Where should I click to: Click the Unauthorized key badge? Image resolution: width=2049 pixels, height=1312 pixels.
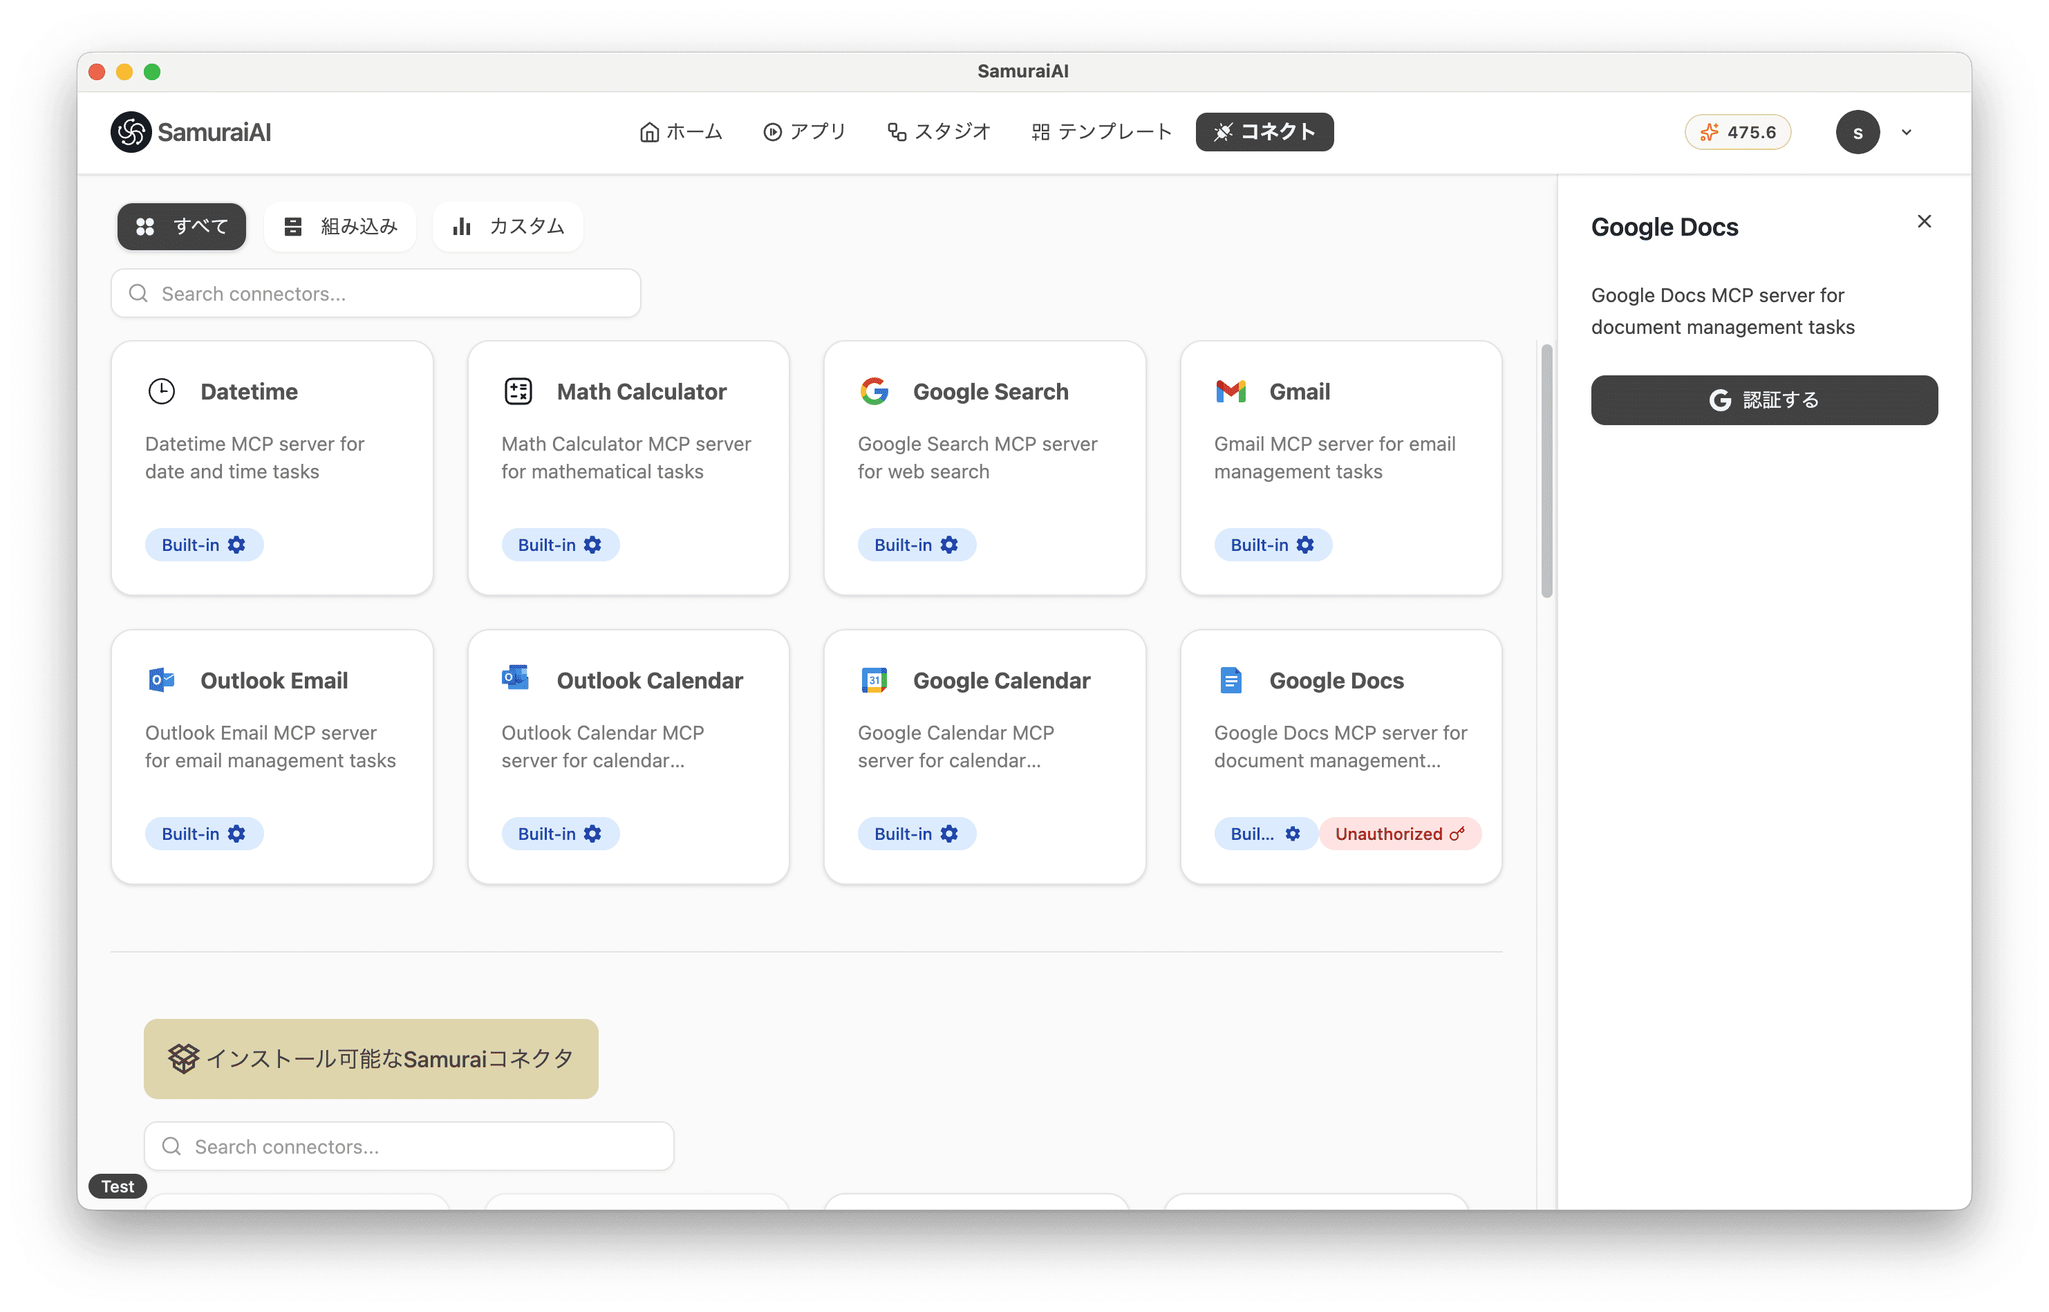pyautogui.click(x=1399, y=834)
